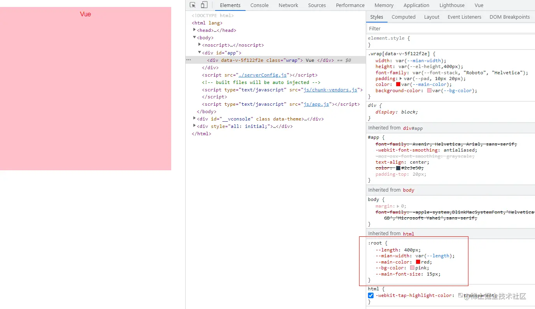Jump to the div#app inherited-from link
Image resolution: width=535 pixels, height=309 pixels.
click(413, 128)
